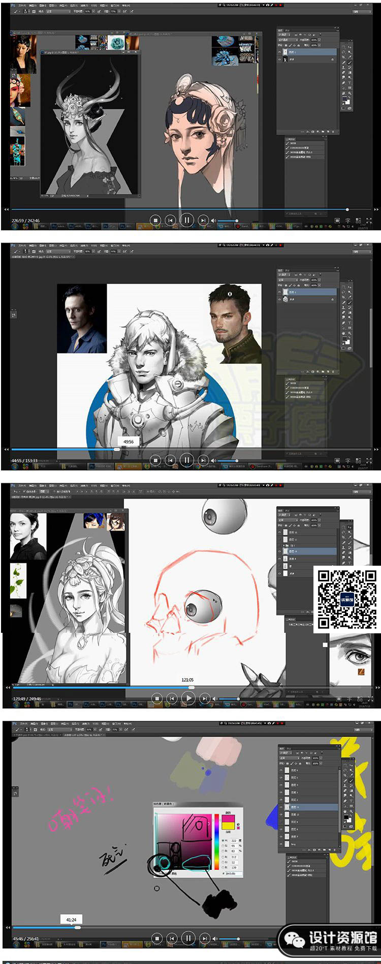Skip to previous clip in 123:49 player
Screen dimensions: 381x964
click(x=173, y=699)
